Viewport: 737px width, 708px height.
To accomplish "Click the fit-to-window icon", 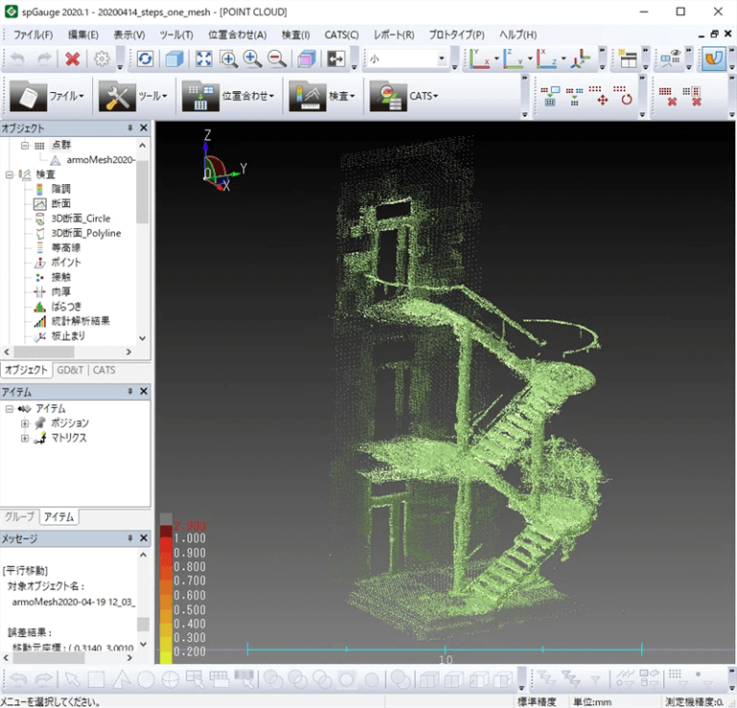I will click(204, 59).
